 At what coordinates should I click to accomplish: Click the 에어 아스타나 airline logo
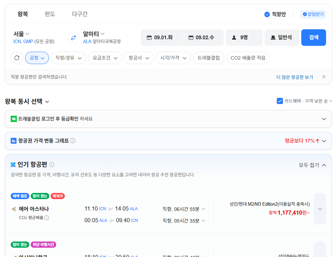[14, 209]
